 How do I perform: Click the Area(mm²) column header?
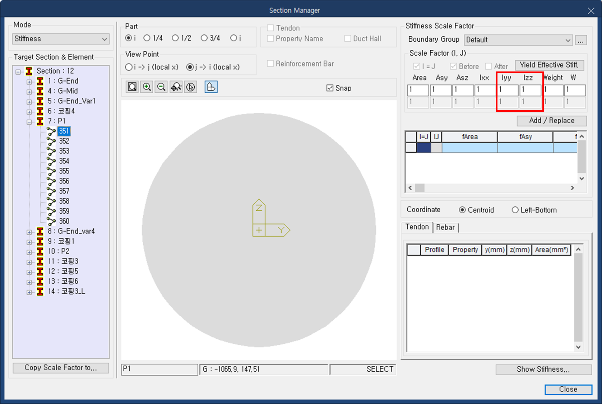click(551, 250)
